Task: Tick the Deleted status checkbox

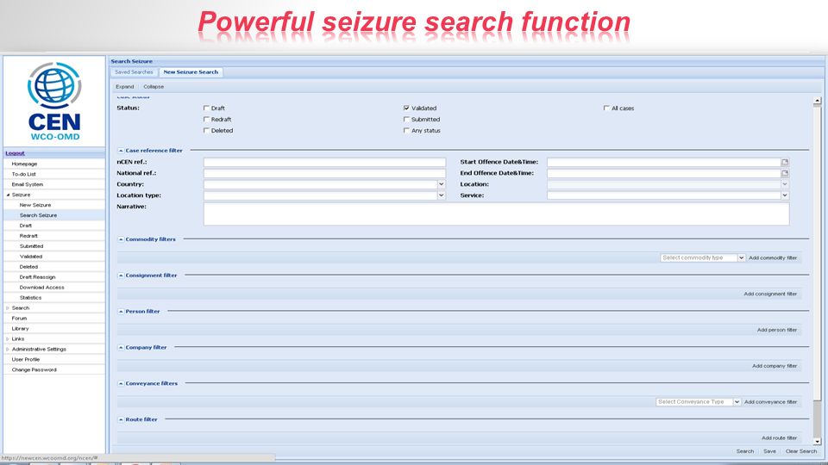Action: point(206,130)
